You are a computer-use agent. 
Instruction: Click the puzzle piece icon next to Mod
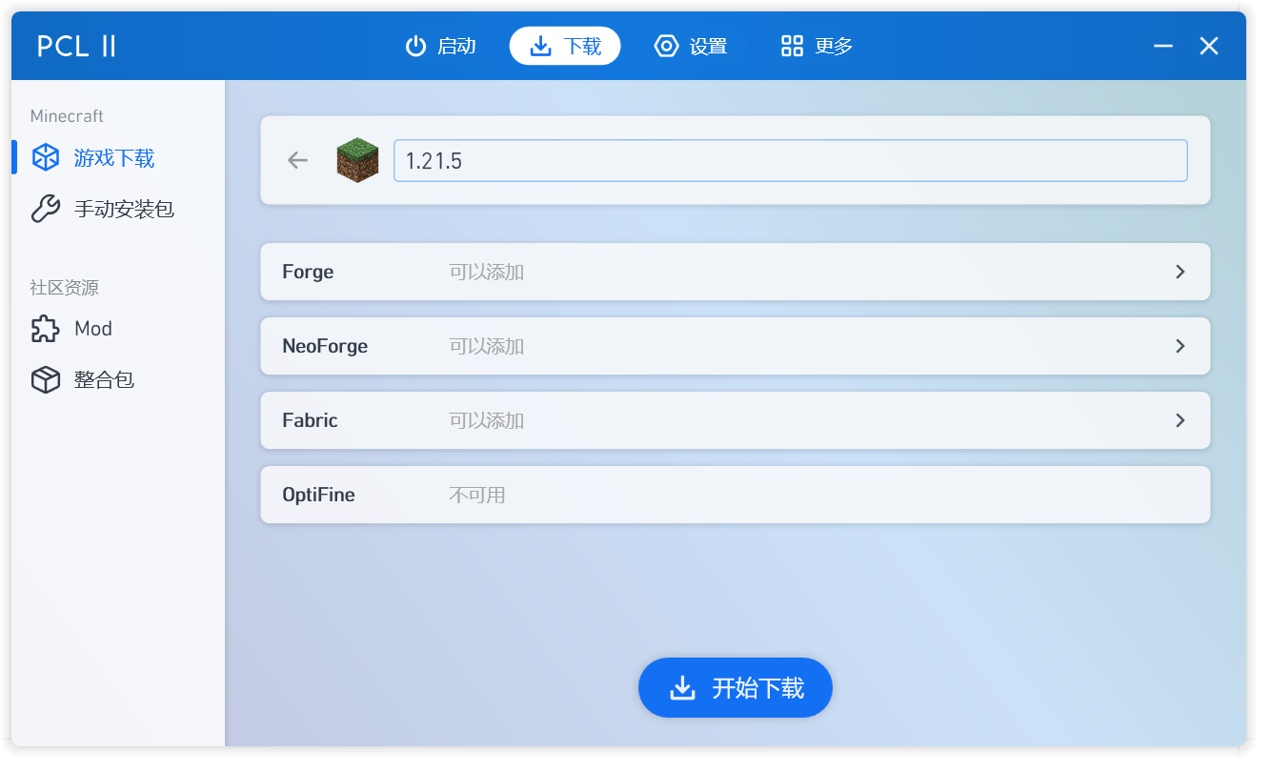pyautogui.click(x=46, y=329)
